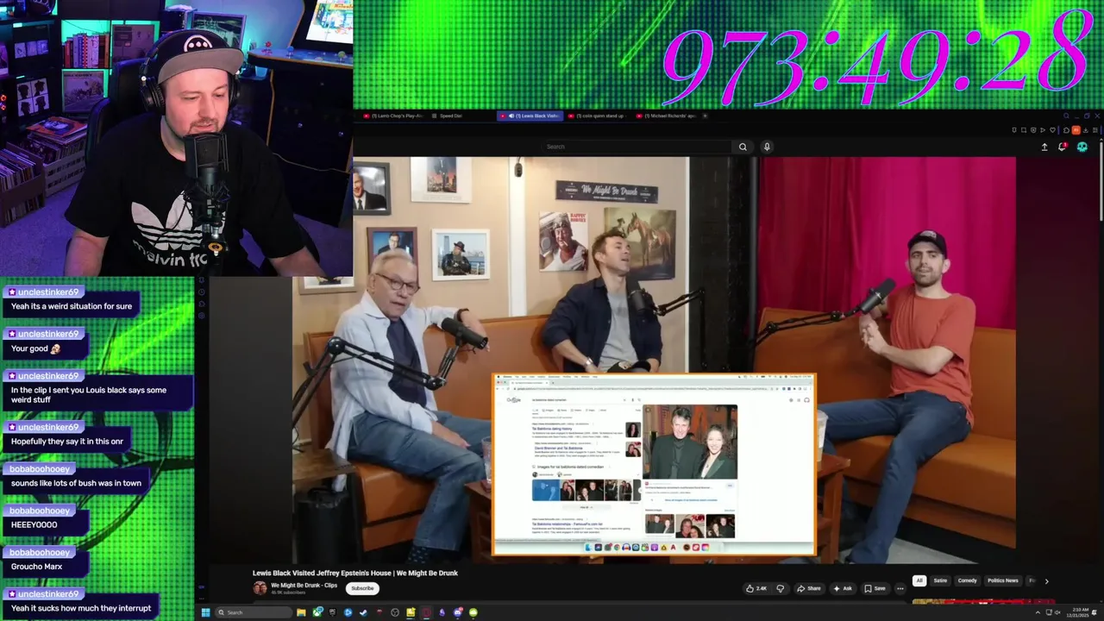This screenshot has width=1104, height=621.
Task: Open the YouTube upload/create icon
Action: pos(1044,147)
